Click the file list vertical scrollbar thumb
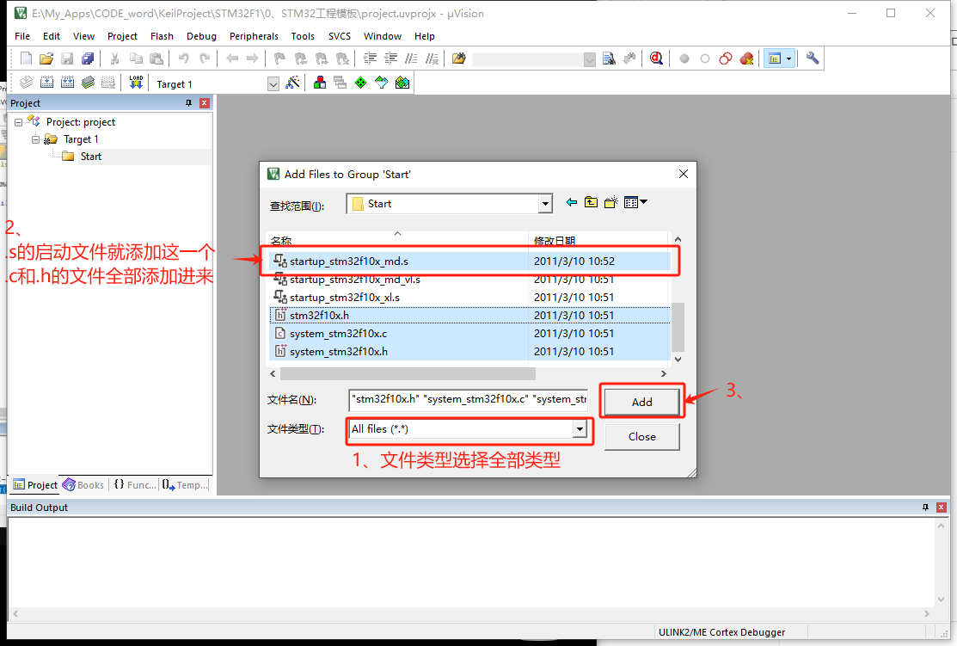 click(x=678, y=327)
